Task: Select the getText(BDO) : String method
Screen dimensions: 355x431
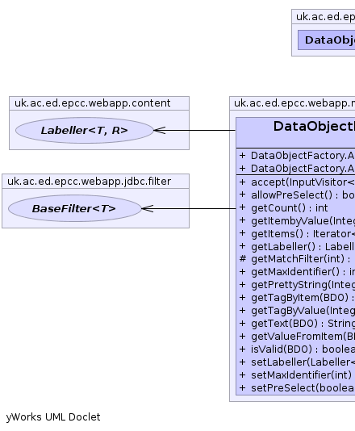Action: tap(295, 324)
